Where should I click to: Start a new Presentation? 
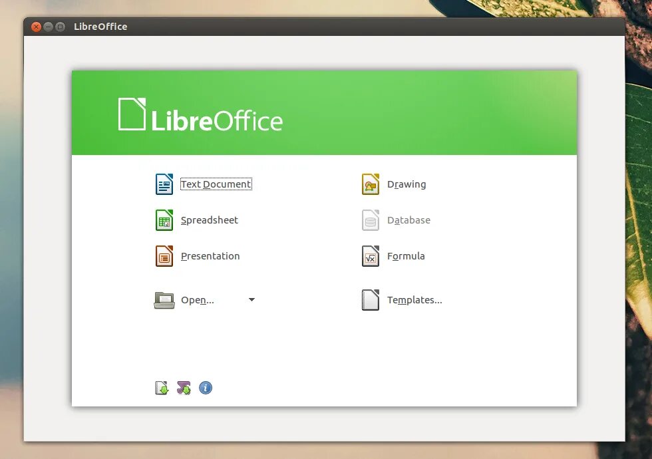(x=210, y=255)
